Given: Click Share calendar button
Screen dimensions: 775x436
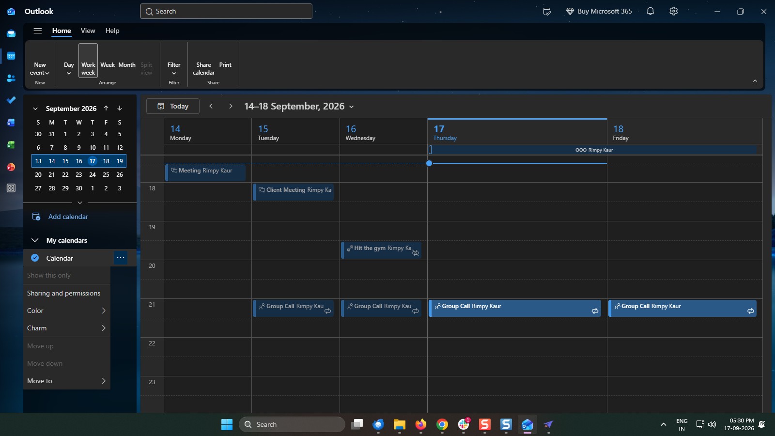Looking at the screenshot, I should [x=203, y=69].
